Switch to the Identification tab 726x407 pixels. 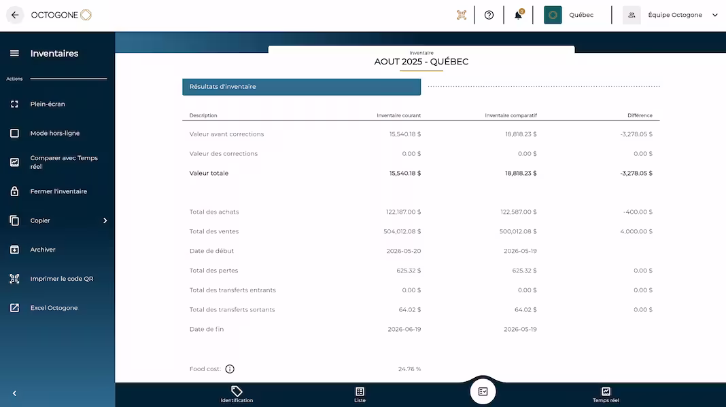[x=237, y=395]
